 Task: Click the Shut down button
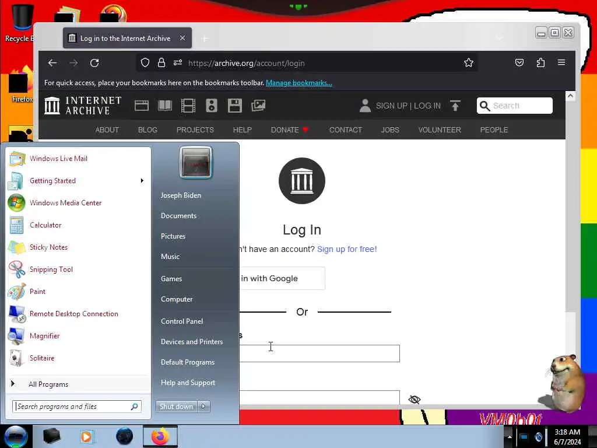(x=177, y=407)
